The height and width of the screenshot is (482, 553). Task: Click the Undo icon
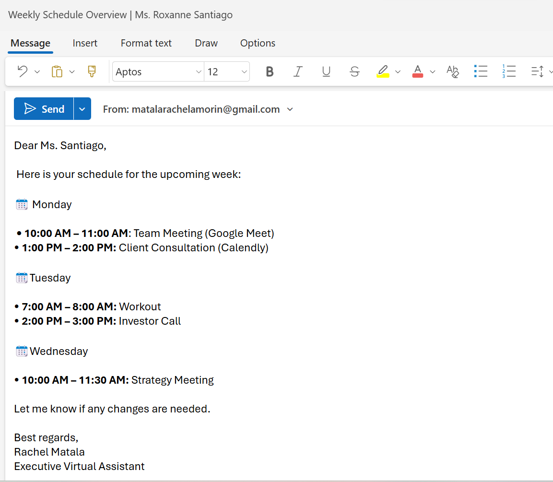click(x=23, y=71)
